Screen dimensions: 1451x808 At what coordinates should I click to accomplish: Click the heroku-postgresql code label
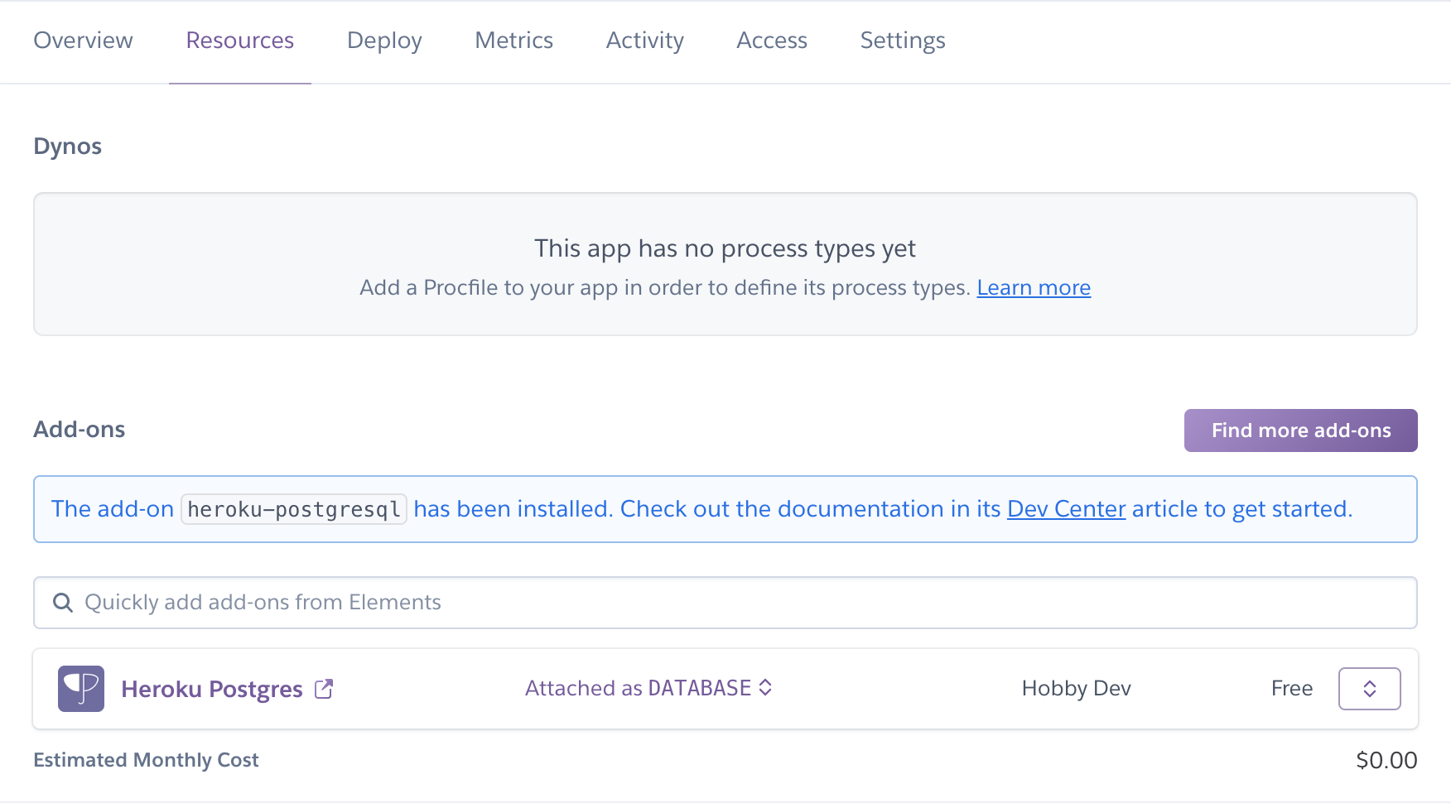[294, 509]
